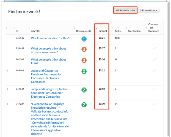Click level 2 badge for job 747224
The height and width of the screenshot is (137, 171).
point(84,105)
